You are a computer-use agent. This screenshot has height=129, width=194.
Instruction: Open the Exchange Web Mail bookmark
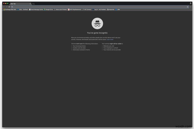point(10,10)
